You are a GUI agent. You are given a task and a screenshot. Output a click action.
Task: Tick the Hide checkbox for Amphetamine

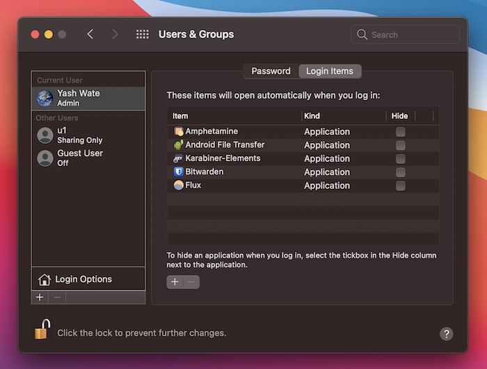tap(400, 131)
